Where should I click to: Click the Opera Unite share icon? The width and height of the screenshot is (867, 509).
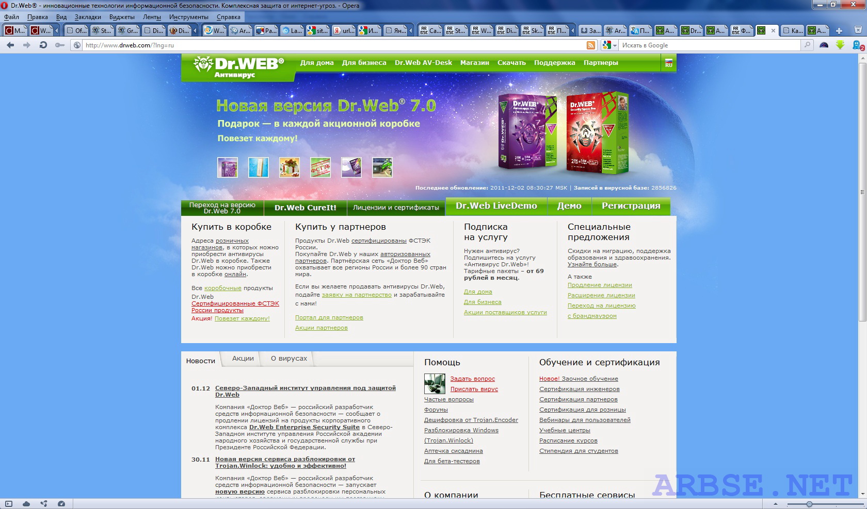[44, 504]
